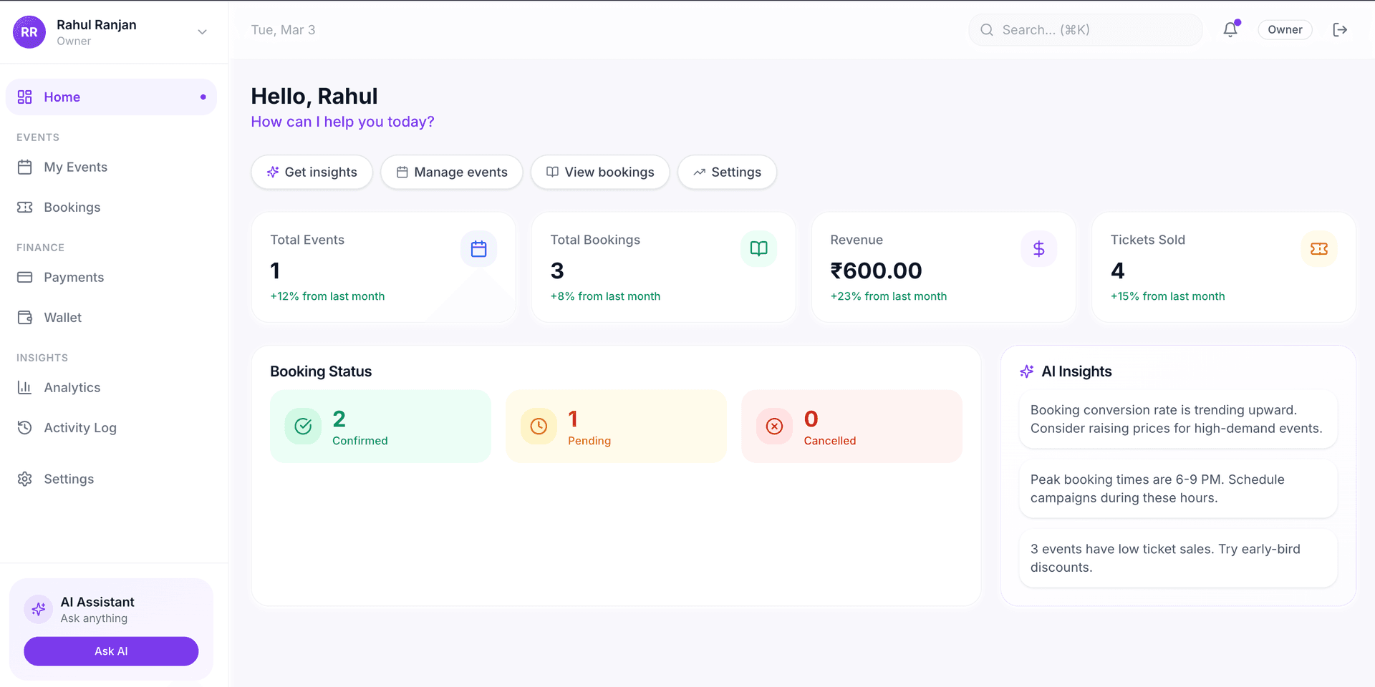Open Wallet from the Finance section
This screenshot has width=1375, height=687.
click(62, 318)
